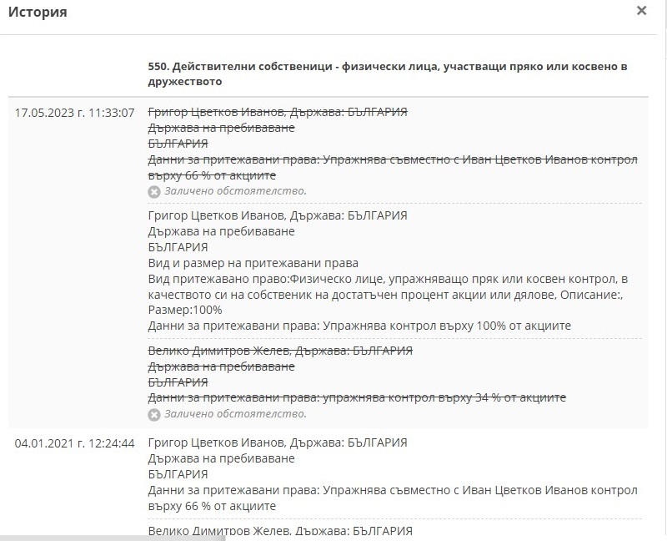Click Заличено обстоятелство text below the 34 % entry
The width and height of the screenshot is (667, 541).
point(235,413)
